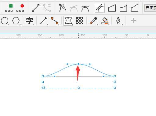Viewport: 156px width, 116px height.
Task: Select the Text tool
Action: tap(30, 21)
